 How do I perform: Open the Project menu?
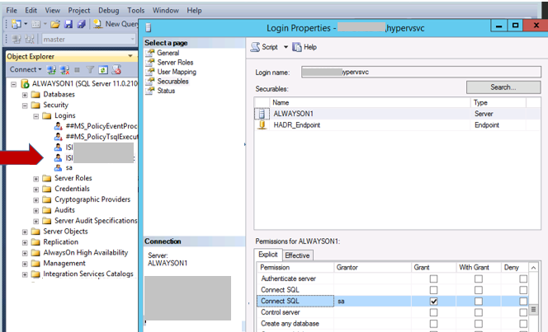click(x=79, y=11)
